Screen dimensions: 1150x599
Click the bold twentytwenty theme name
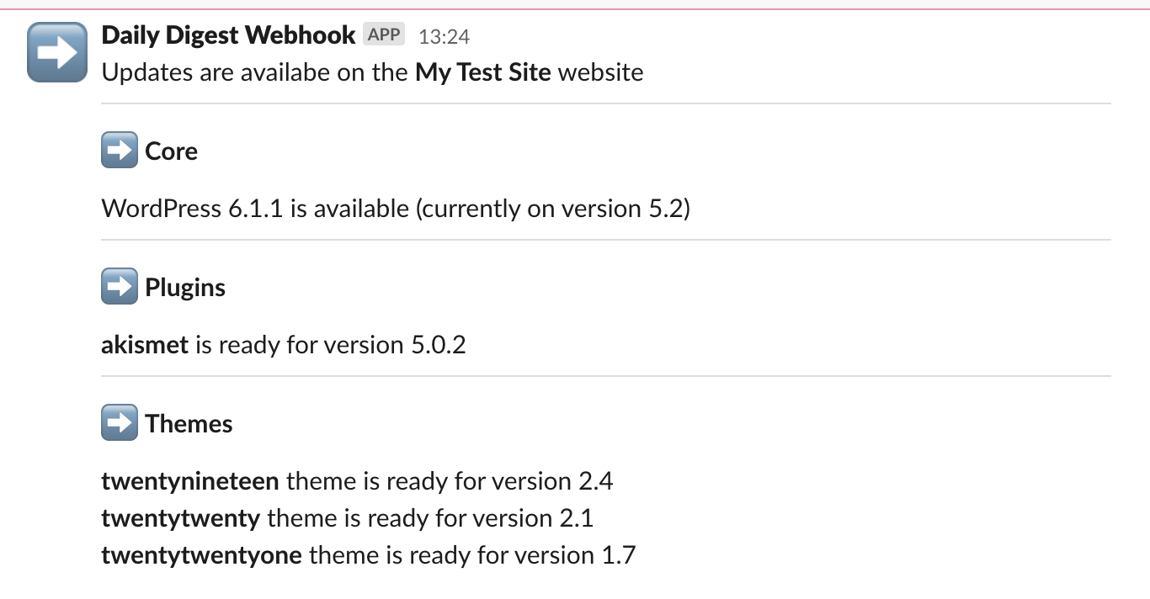point(180,518)
